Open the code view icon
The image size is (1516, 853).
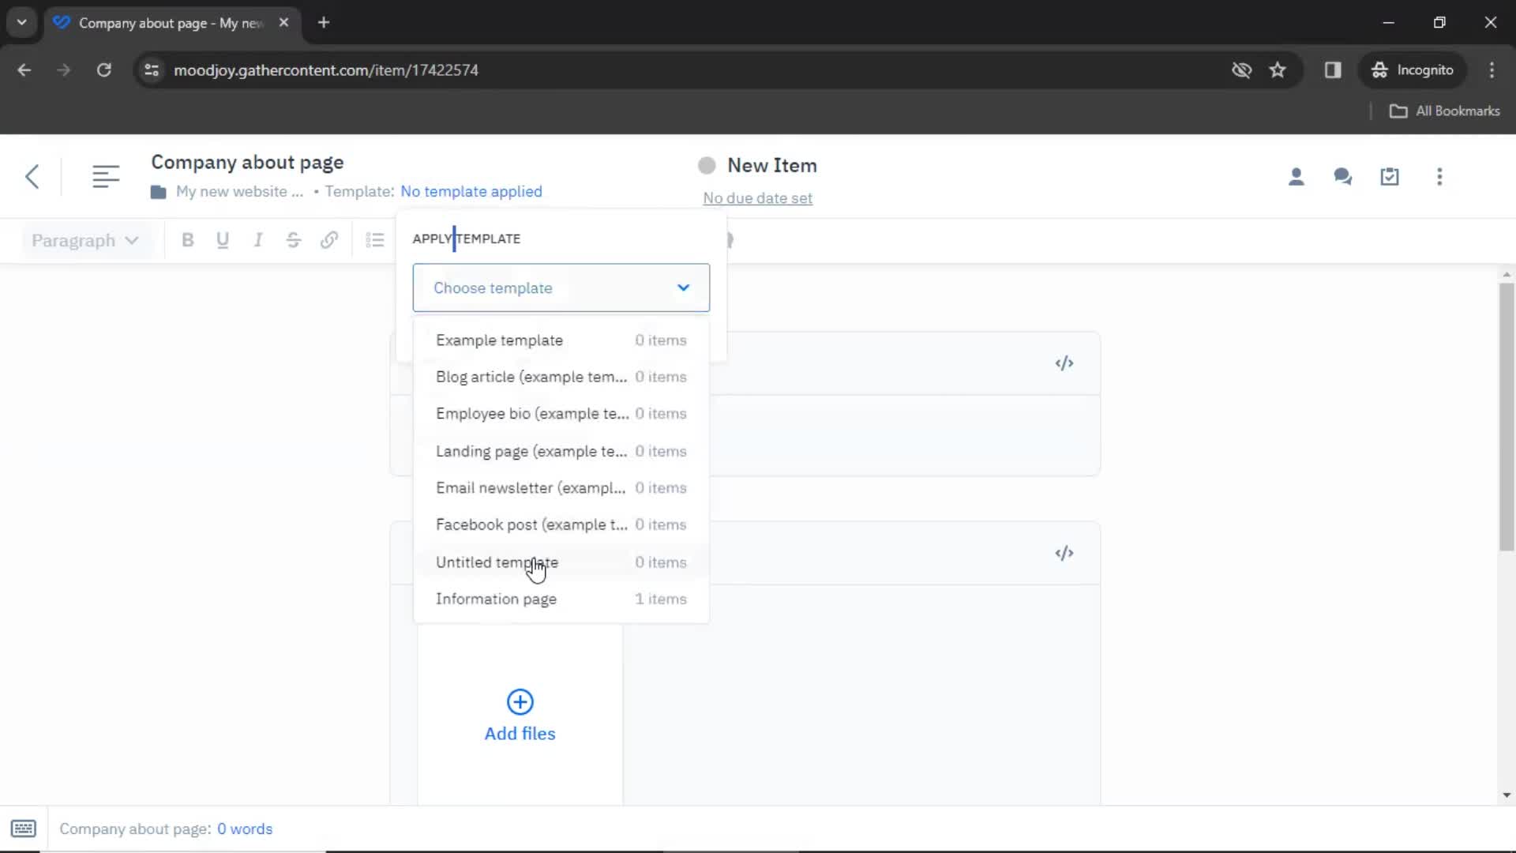(x=1064, y=363)
